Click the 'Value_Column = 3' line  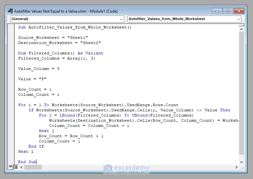[39, 69]
